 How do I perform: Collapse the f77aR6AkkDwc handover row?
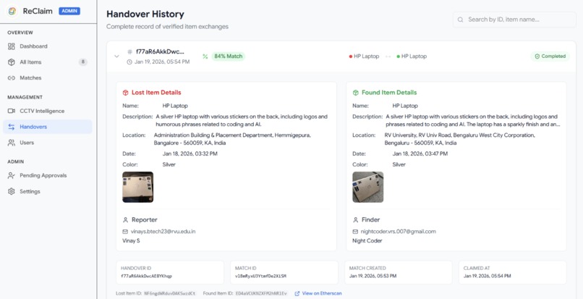(116, 56)
